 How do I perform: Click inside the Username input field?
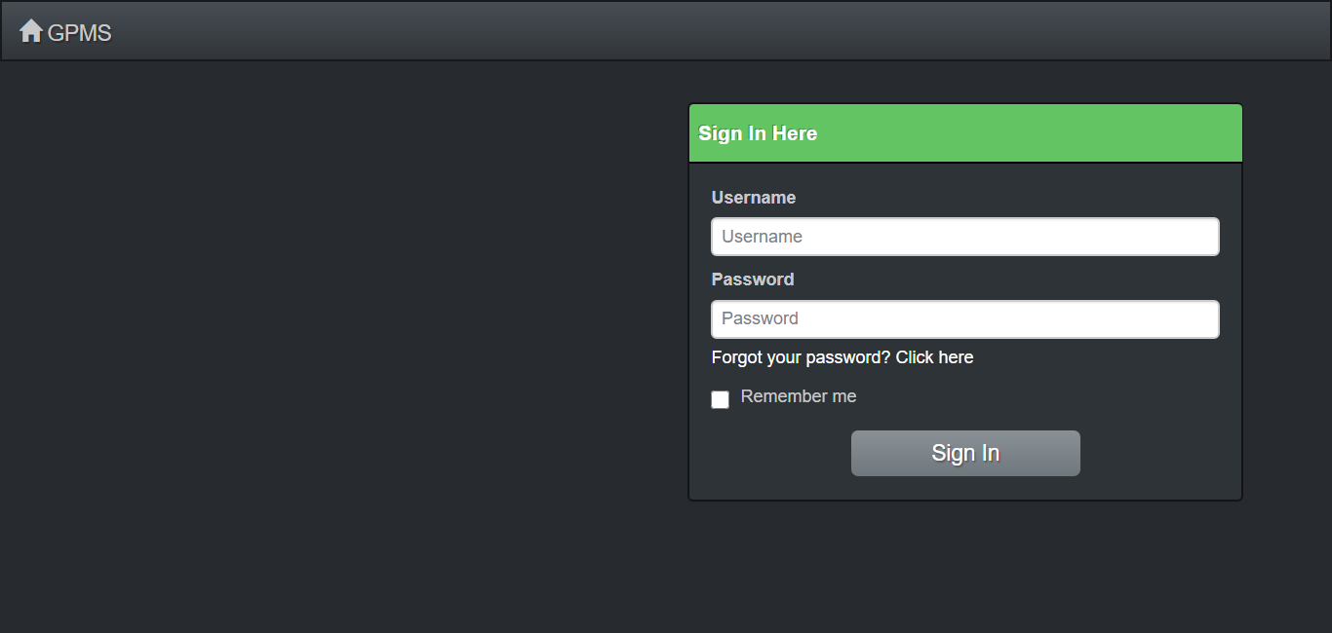[x=964, y=236]
